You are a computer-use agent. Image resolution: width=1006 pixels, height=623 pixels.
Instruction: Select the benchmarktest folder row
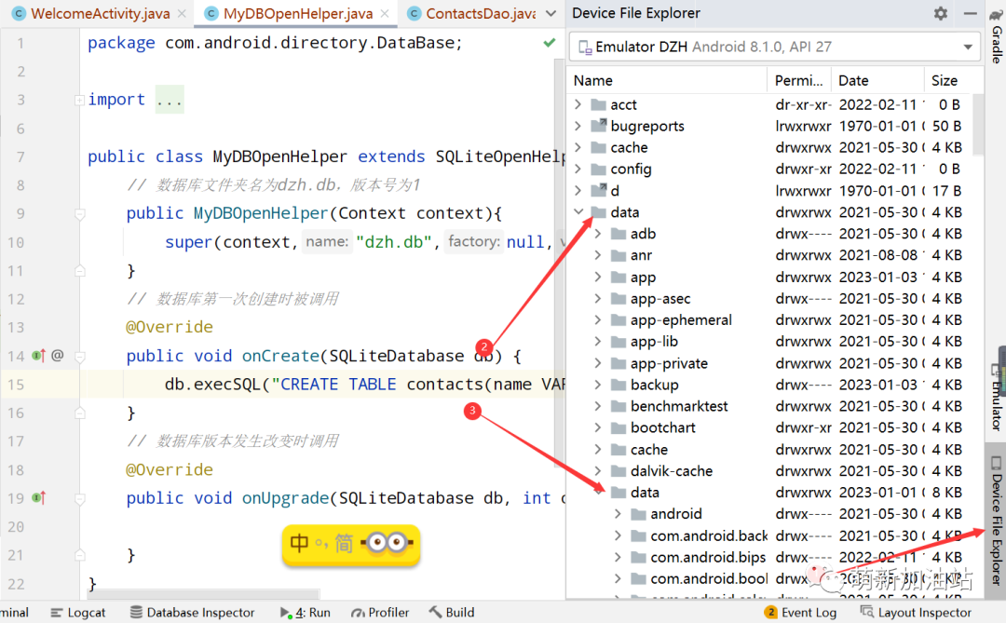click(x=770, y=406)
